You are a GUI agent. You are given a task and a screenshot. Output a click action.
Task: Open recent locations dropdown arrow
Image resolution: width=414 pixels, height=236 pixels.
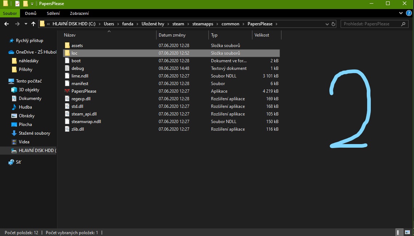26,24
